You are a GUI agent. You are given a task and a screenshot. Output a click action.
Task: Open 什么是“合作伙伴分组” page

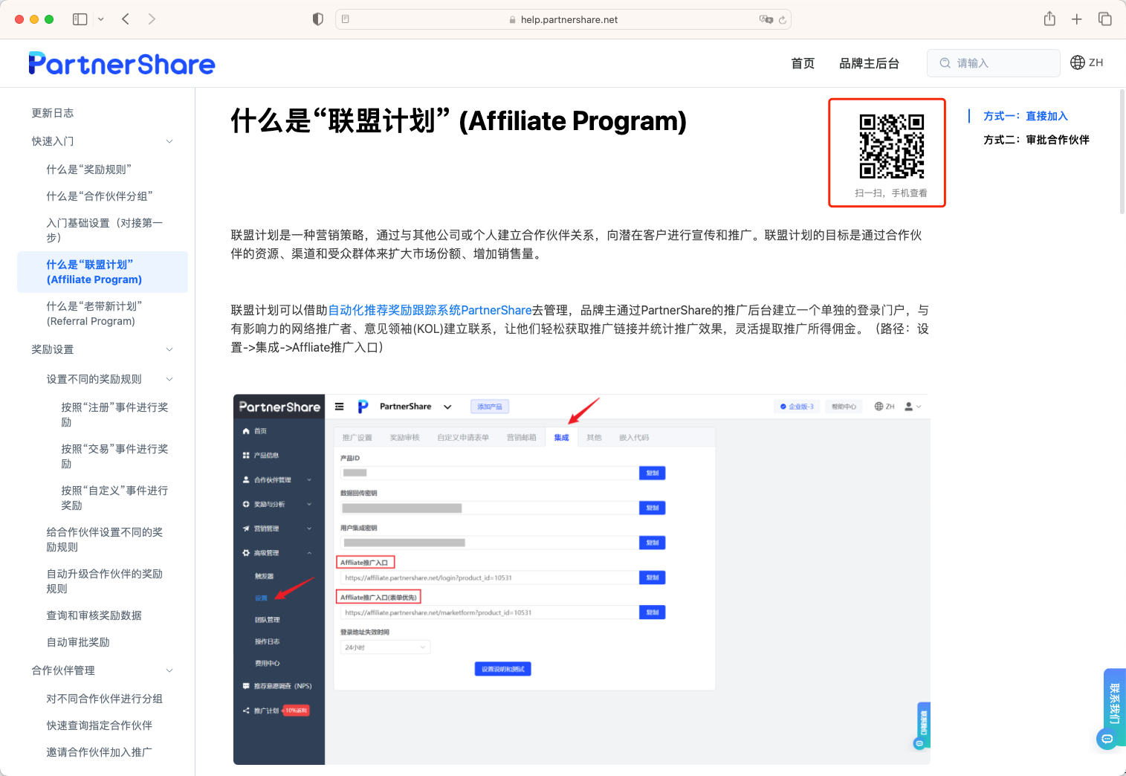point(100,196)
